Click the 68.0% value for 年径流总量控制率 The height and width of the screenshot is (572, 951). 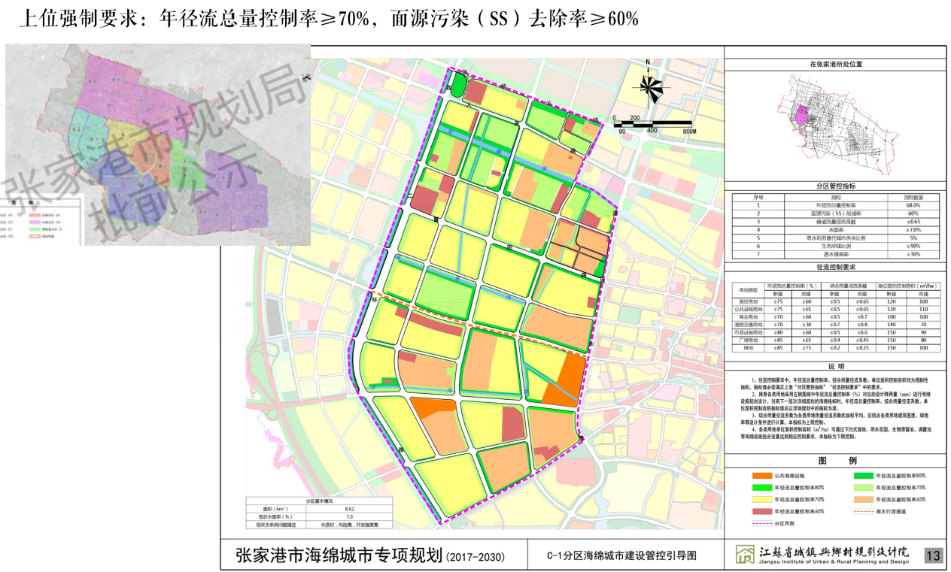point(913,205)
